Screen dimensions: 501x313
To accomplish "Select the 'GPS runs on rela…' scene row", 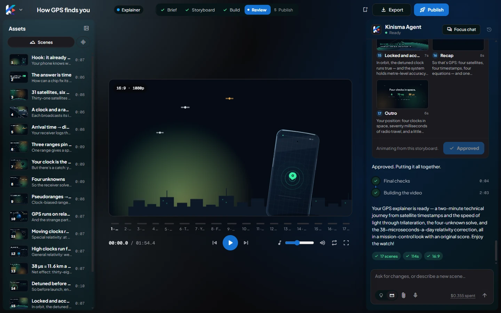I will point(47,216).
